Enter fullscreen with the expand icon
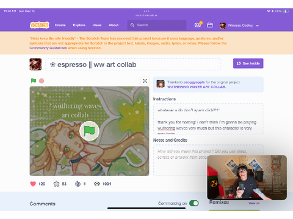Viewport: 293px width, 219px height. coord(145,81)
